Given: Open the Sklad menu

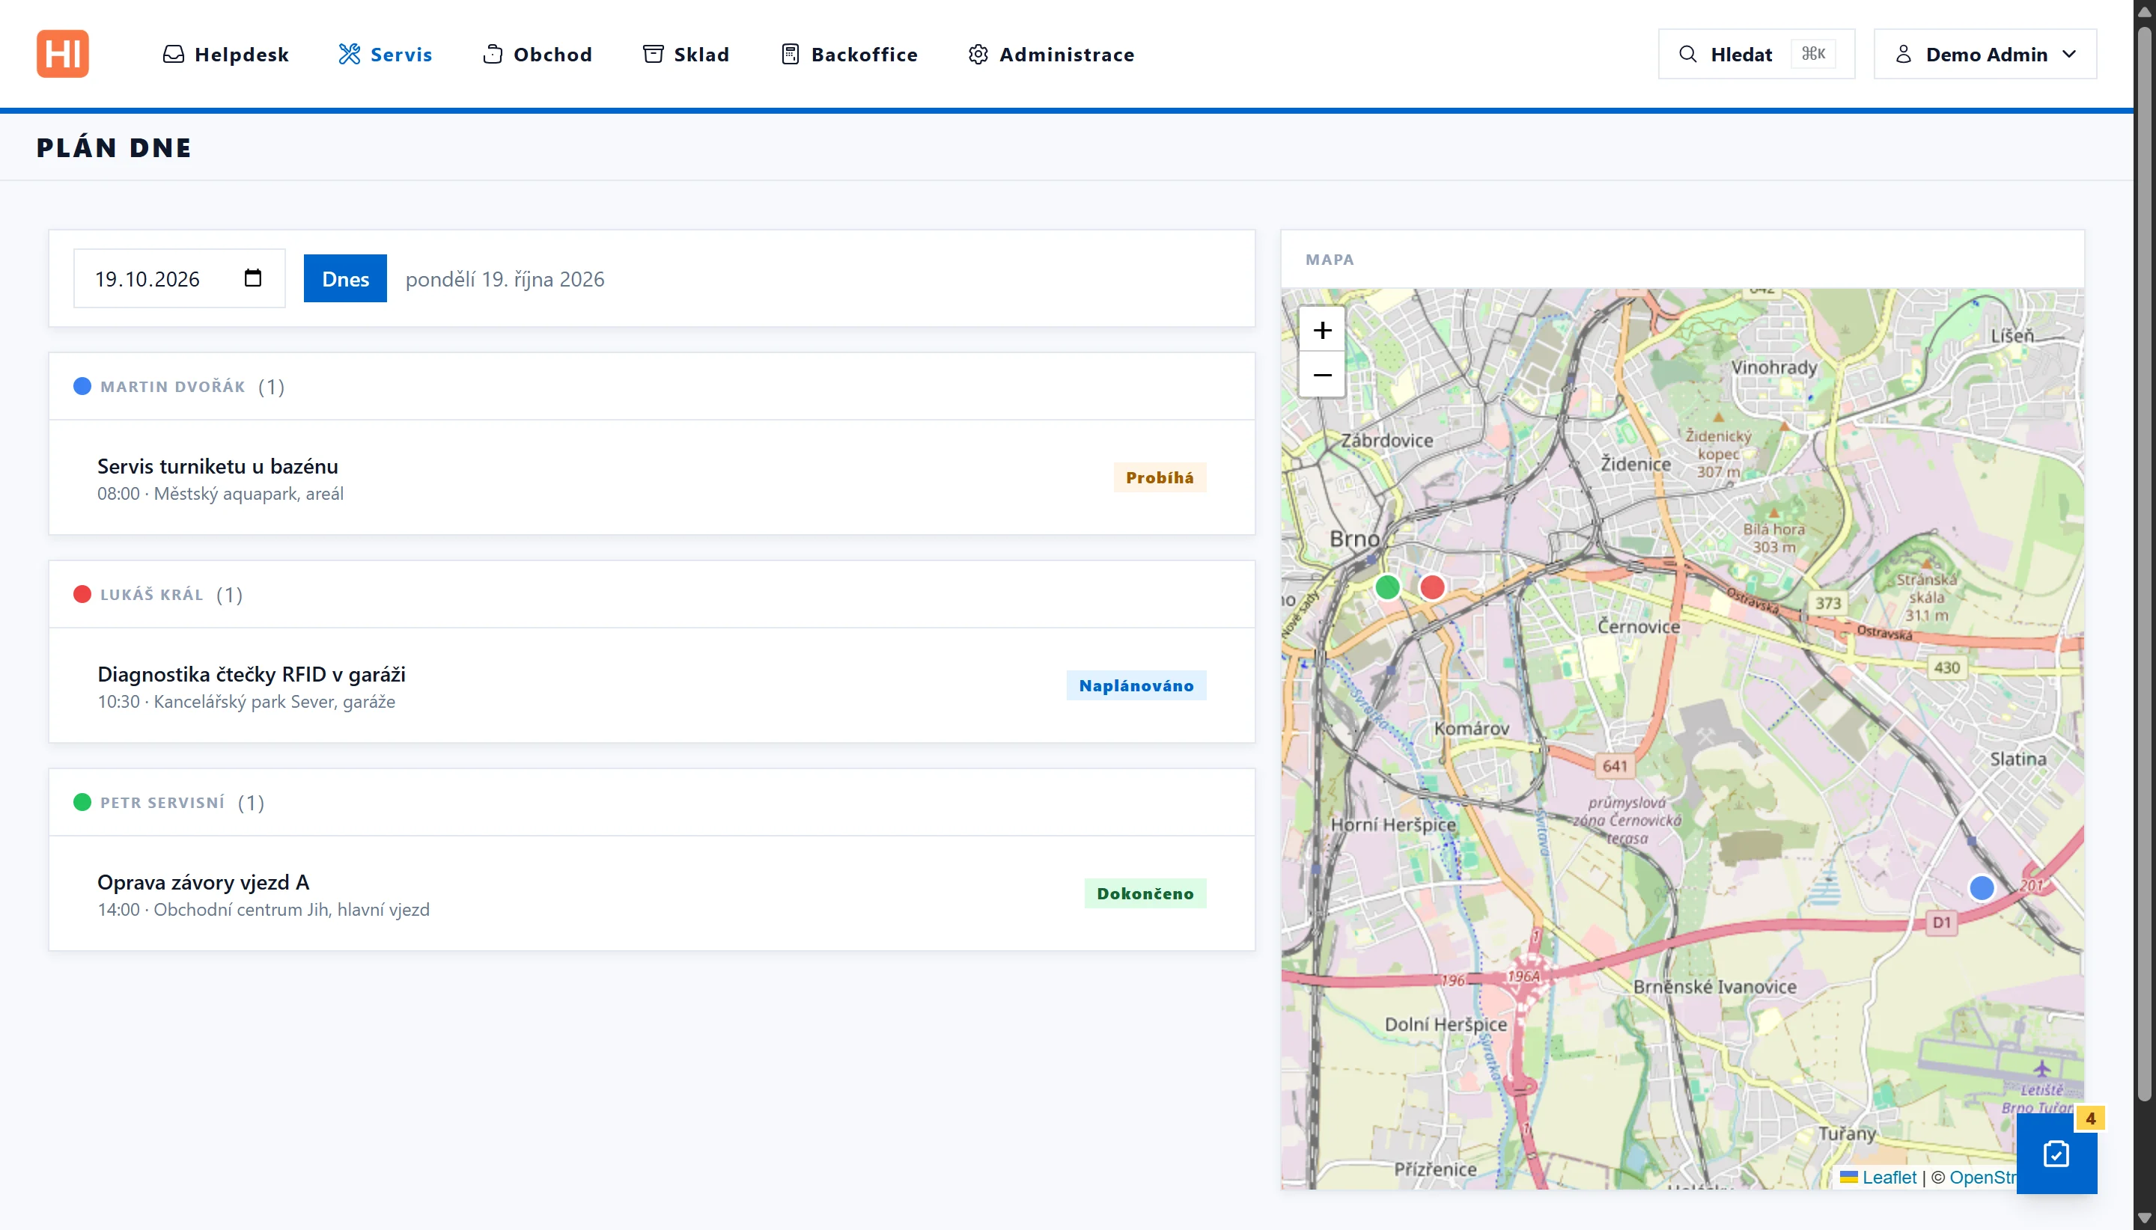Looking at the screenshot, I should [x=686, y=54].
